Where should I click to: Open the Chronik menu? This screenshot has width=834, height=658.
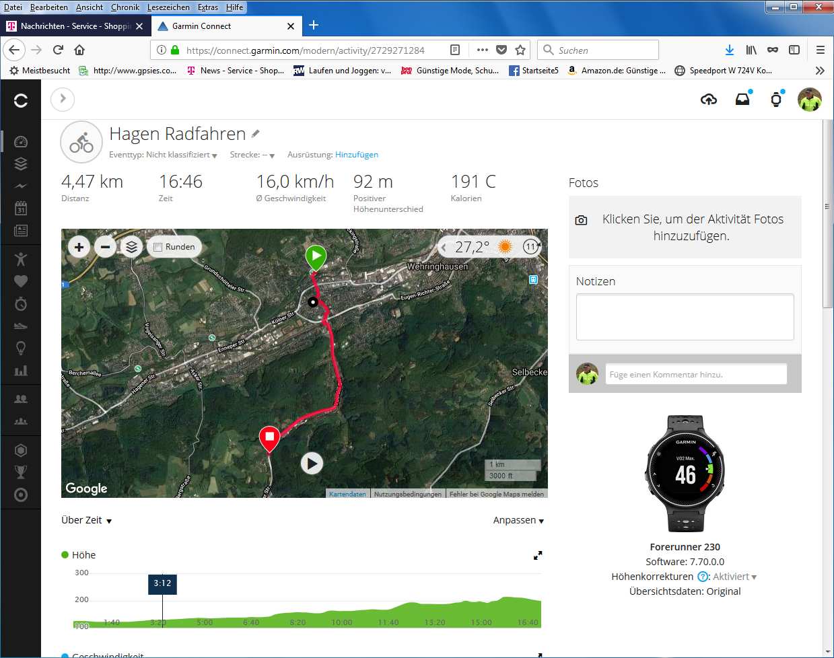pyautogui.click(x=125, y=7)
